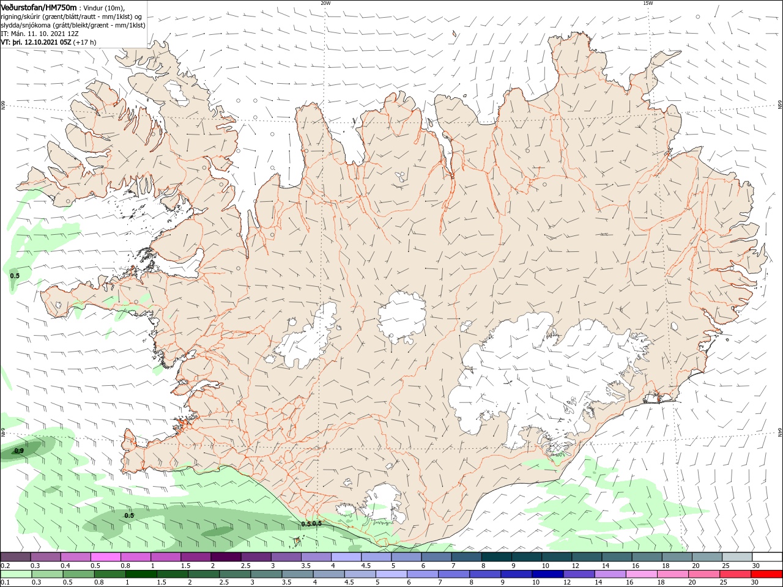Viewport: 783px width, 587px height.
Task: Pick bright pink upper swatch between 0.5 and 0.8
Action: point(105,557)
